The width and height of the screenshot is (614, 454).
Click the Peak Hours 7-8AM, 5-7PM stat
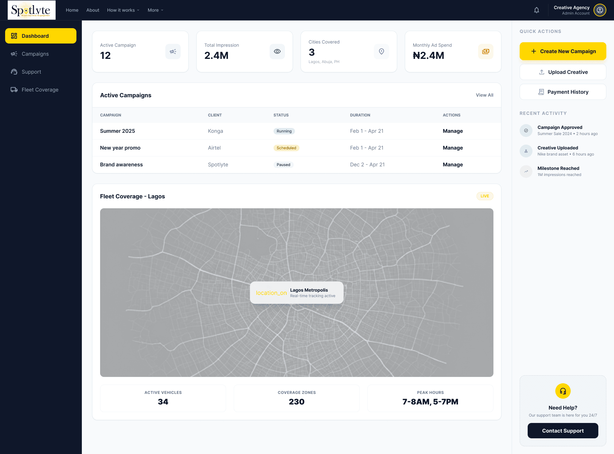click(x=430, y=398)
